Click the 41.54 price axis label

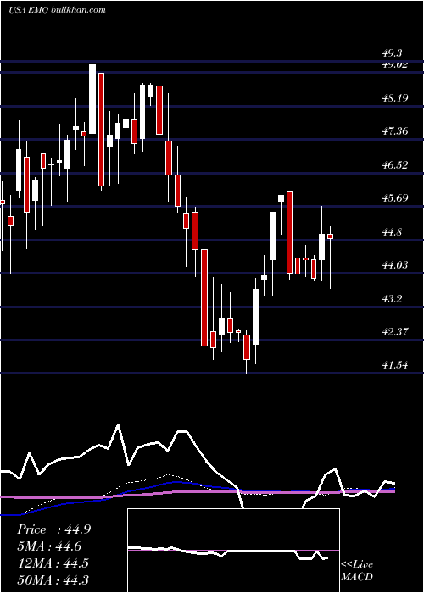395,365
